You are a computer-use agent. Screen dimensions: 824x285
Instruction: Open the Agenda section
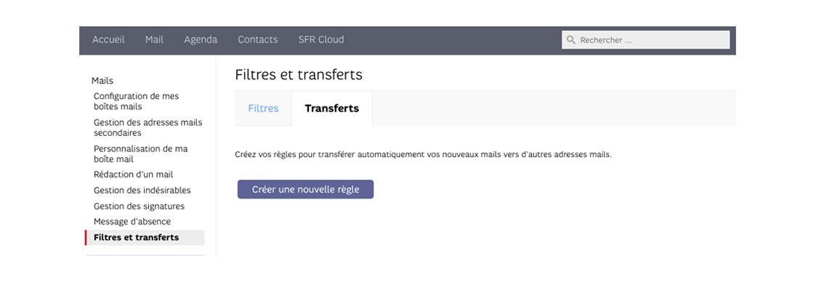click(x=201, y=39)
